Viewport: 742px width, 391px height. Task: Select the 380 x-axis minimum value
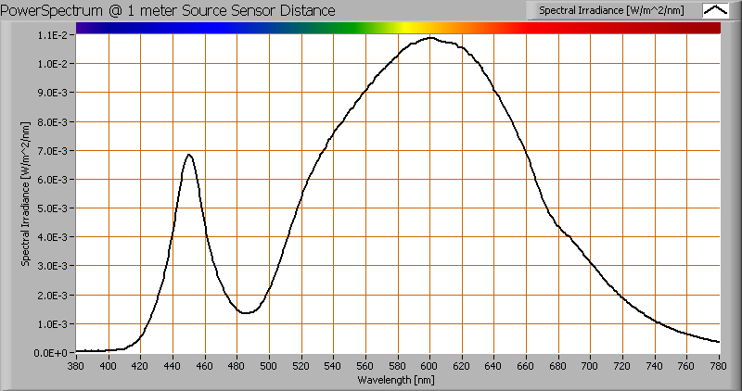(x=76, y=366)
